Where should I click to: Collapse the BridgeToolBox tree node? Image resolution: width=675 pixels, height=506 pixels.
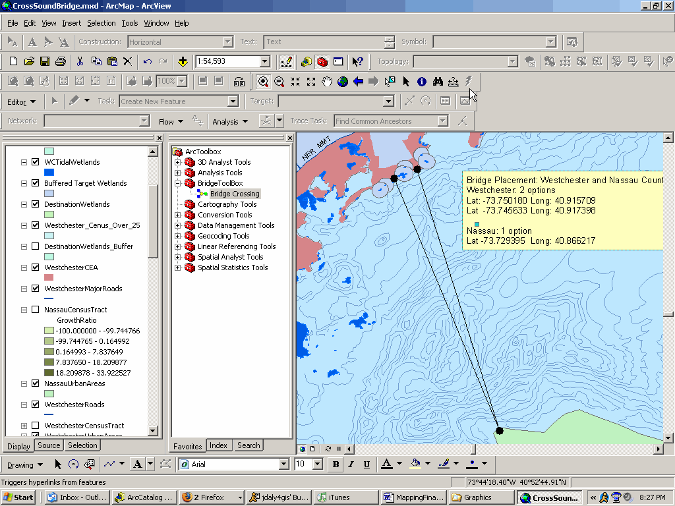pos(177,183)
